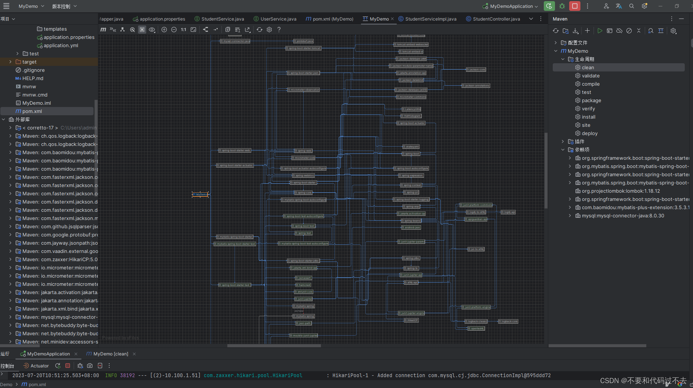The image size is (693, 388).
Task: Open the 版本控制 menu
Action: pyautogui.click(x=64, y=6)
